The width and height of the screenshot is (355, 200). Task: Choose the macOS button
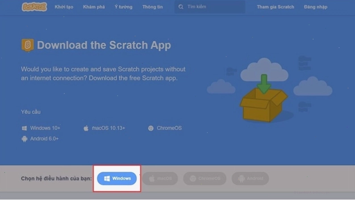click(160, 179)
